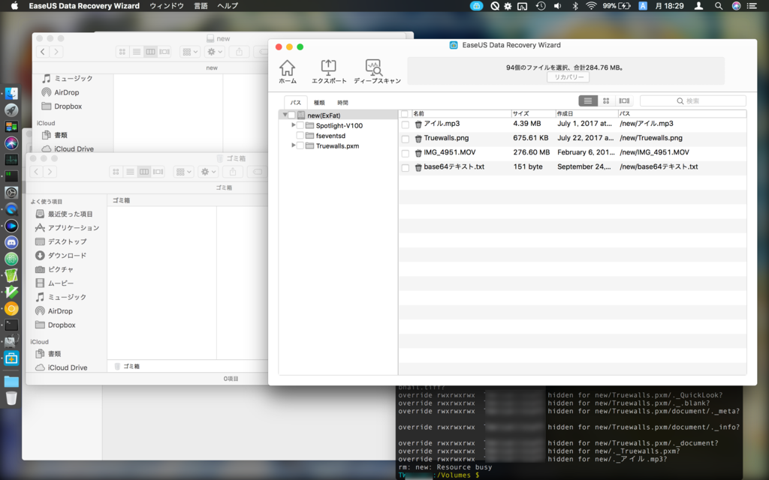Viewport: 769px width, 480px height.
Task: Click the Export (エクスポート) toolbar icon
Action: click(x=329, y=71)
